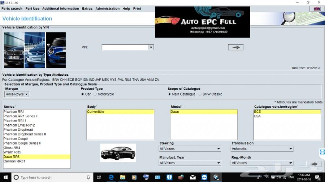Image resolution: width=325 pixels, height=182 pixels.
Task: Open the Extras menu
Action: (87, 9)
